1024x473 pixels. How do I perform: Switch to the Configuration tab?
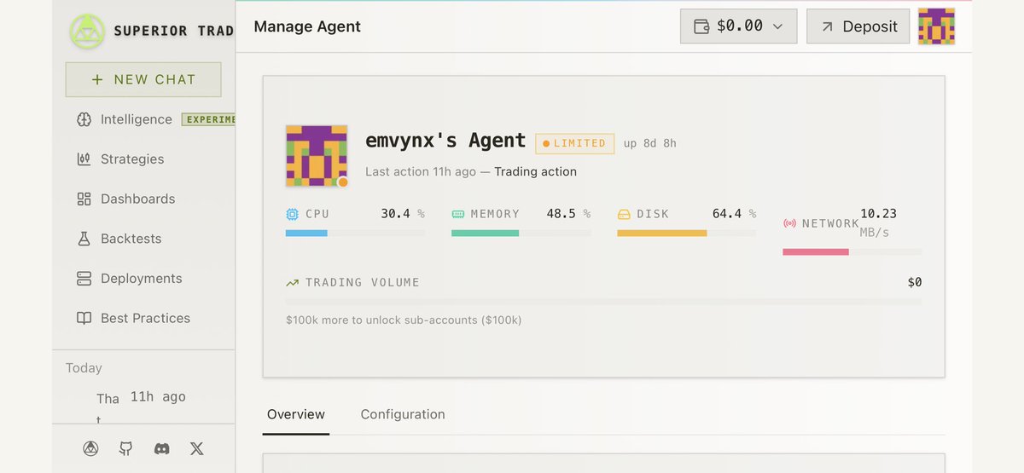point(403,414)
